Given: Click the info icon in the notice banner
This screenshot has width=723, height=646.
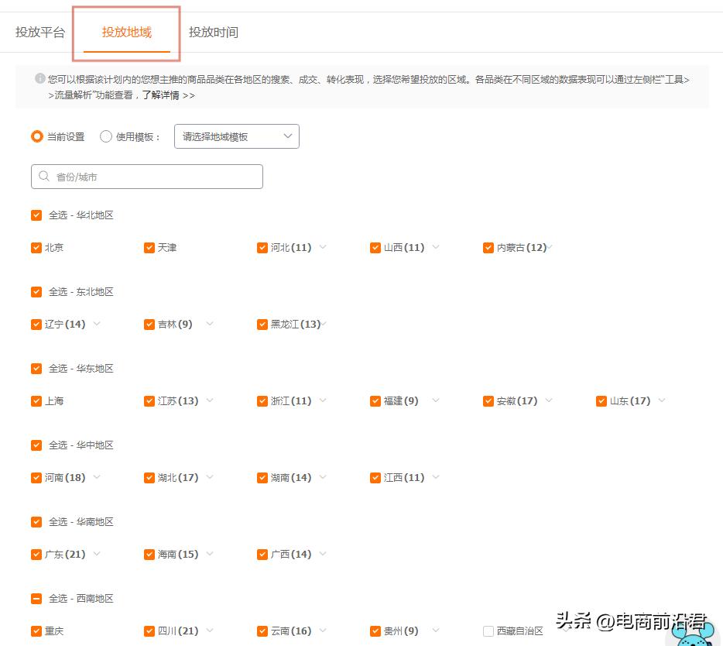Looking at the screenshot, I should [39, 80].
